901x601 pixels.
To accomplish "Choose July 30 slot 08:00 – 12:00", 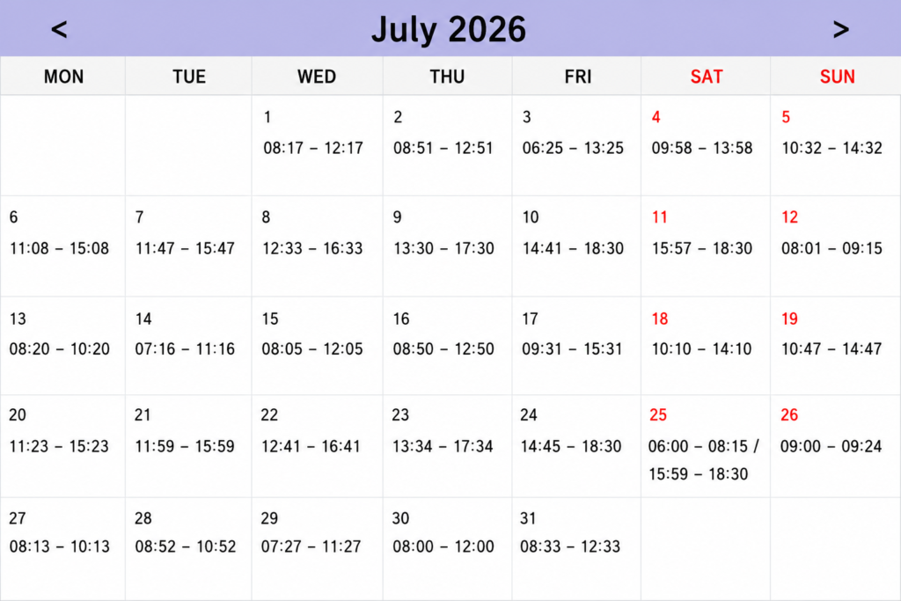I will click(443, 546).
